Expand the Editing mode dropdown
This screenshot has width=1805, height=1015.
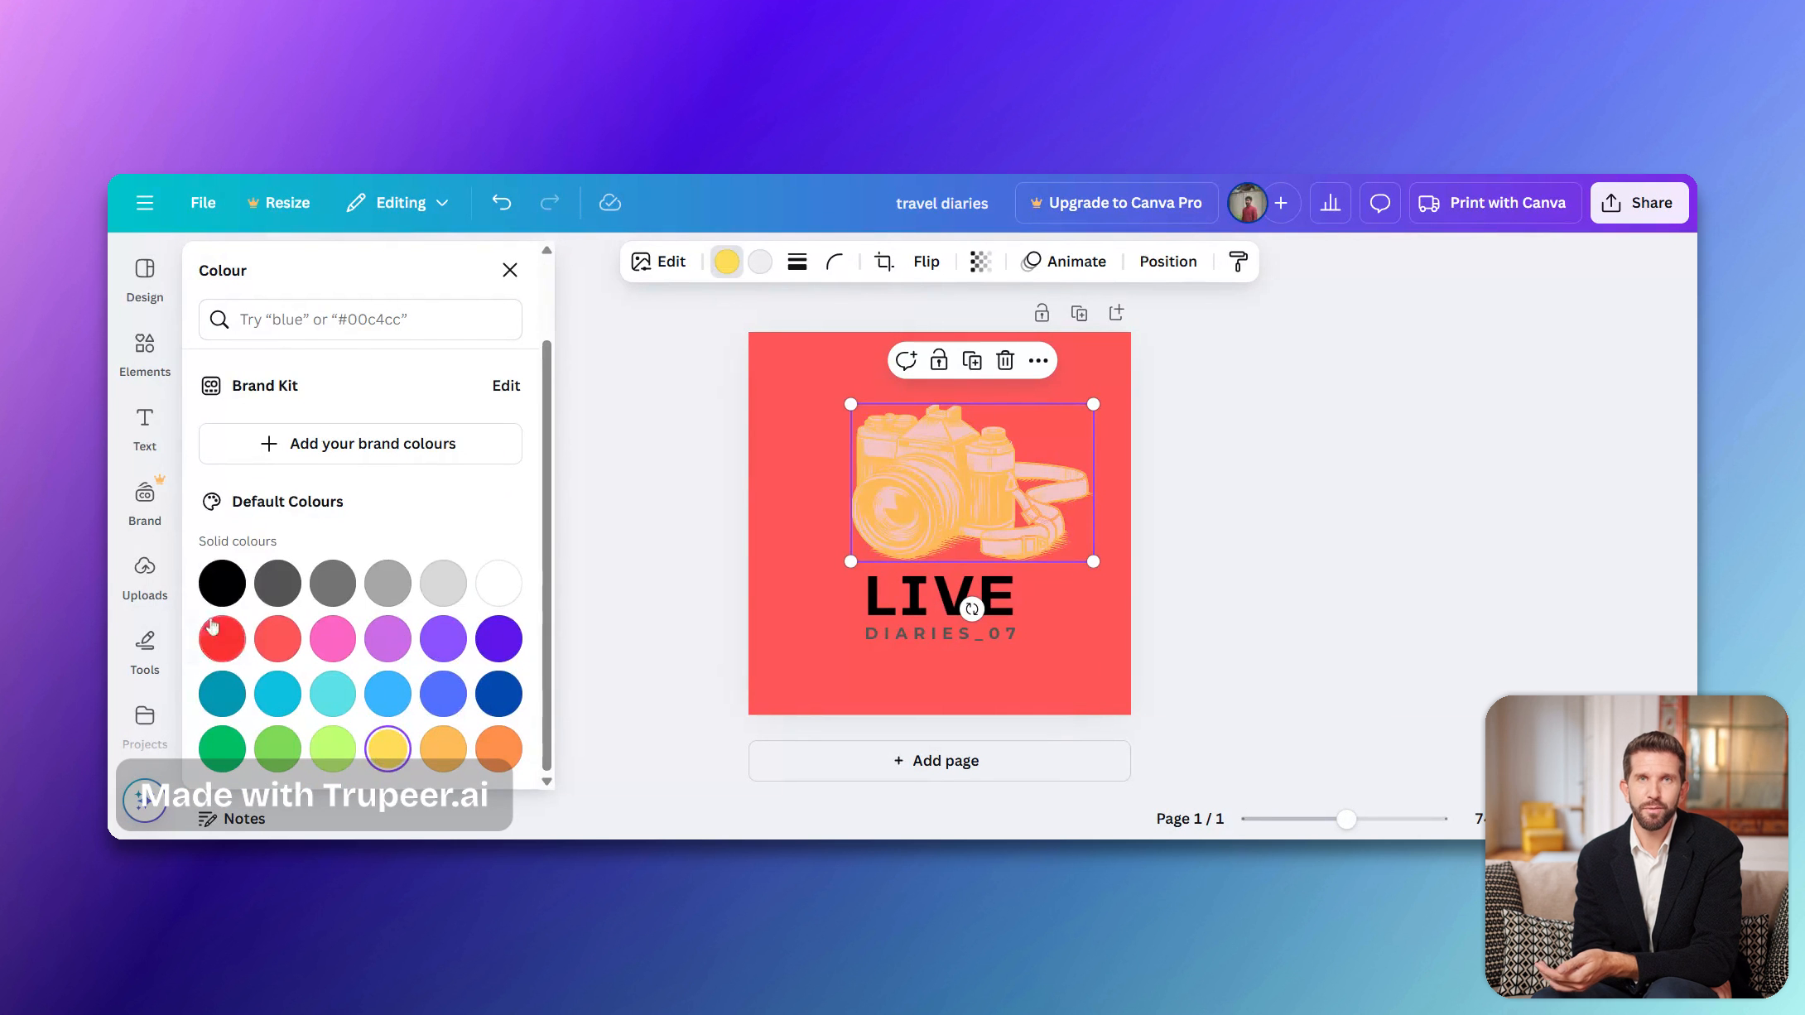(x=397, y=202)
